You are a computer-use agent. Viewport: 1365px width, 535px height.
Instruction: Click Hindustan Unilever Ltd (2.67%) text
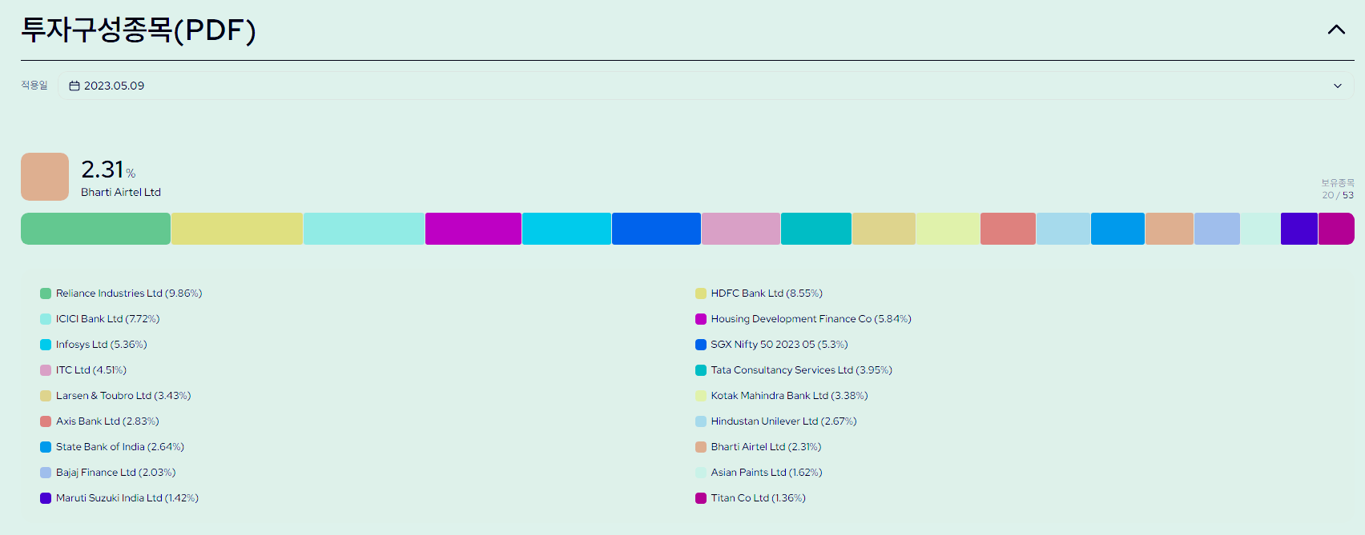784,421
